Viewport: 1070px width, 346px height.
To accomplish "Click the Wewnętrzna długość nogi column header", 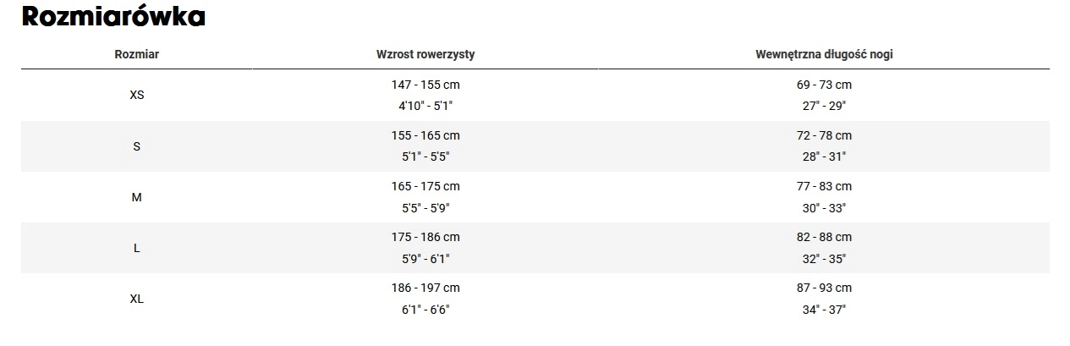I will pyautogui.click(x=824, y=54).
